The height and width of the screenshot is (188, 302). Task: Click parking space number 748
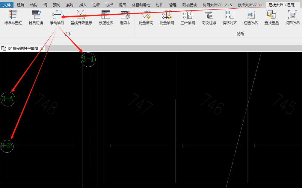click(46, 104)
